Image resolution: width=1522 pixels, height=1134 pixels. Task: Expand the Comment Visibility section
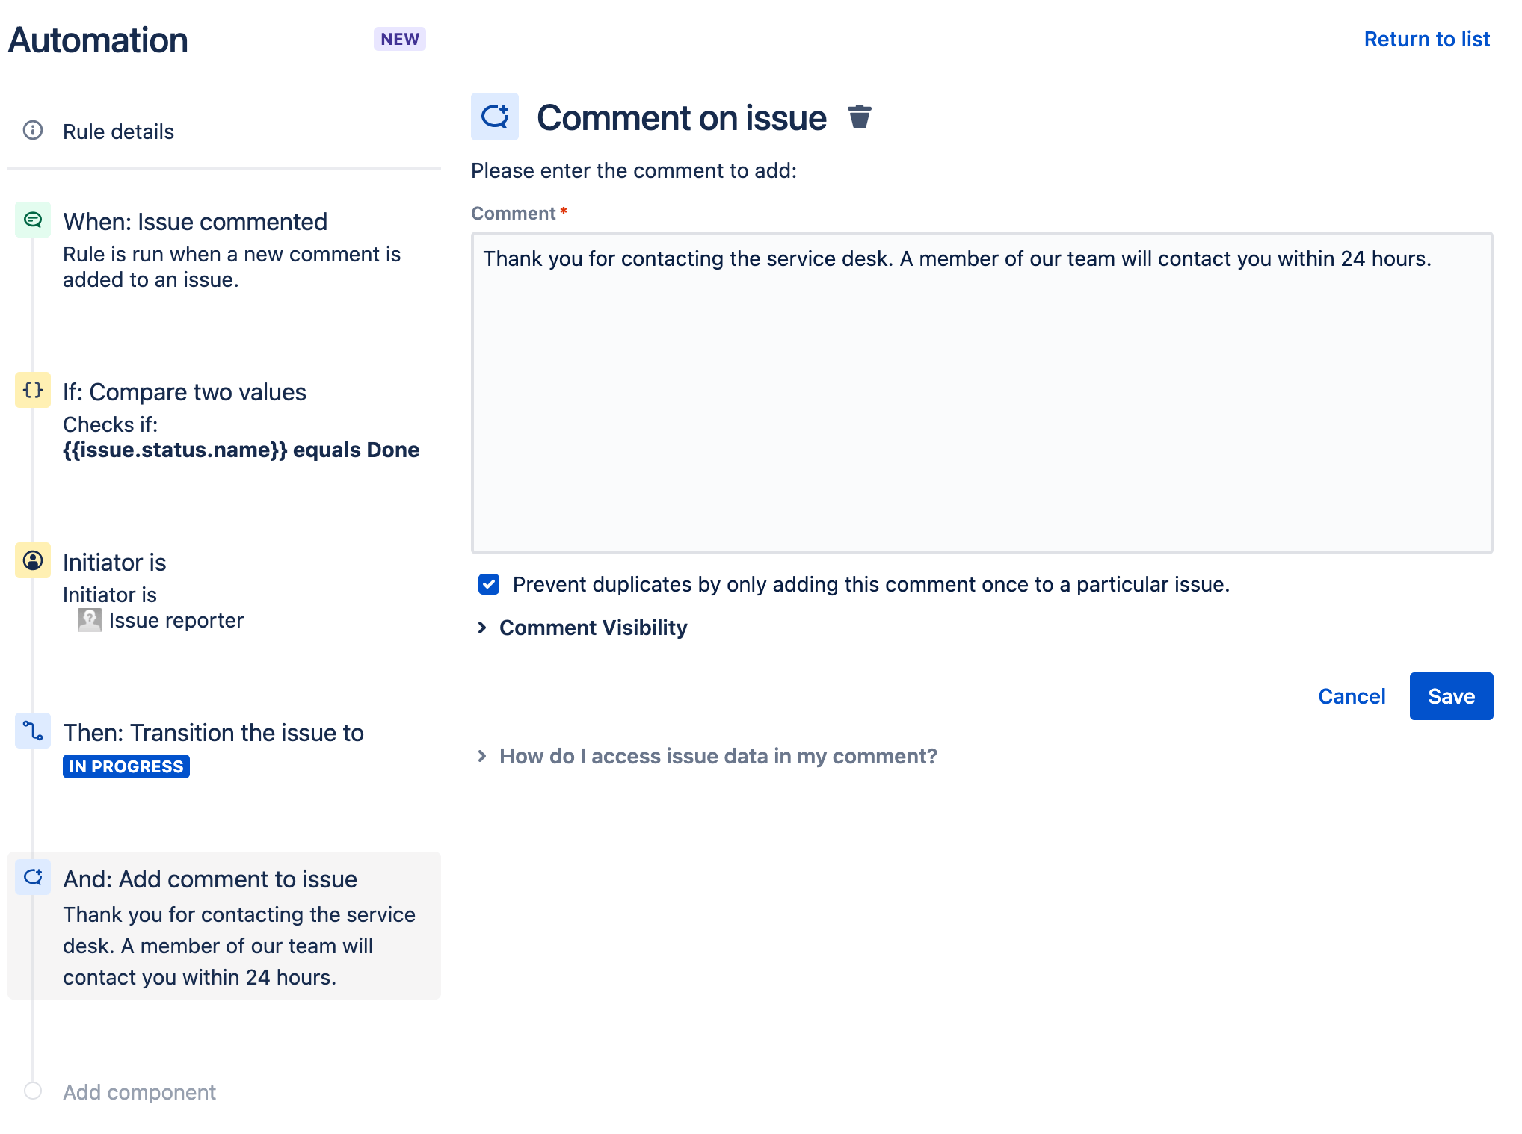pyautogui.click(x=583, y=628)
